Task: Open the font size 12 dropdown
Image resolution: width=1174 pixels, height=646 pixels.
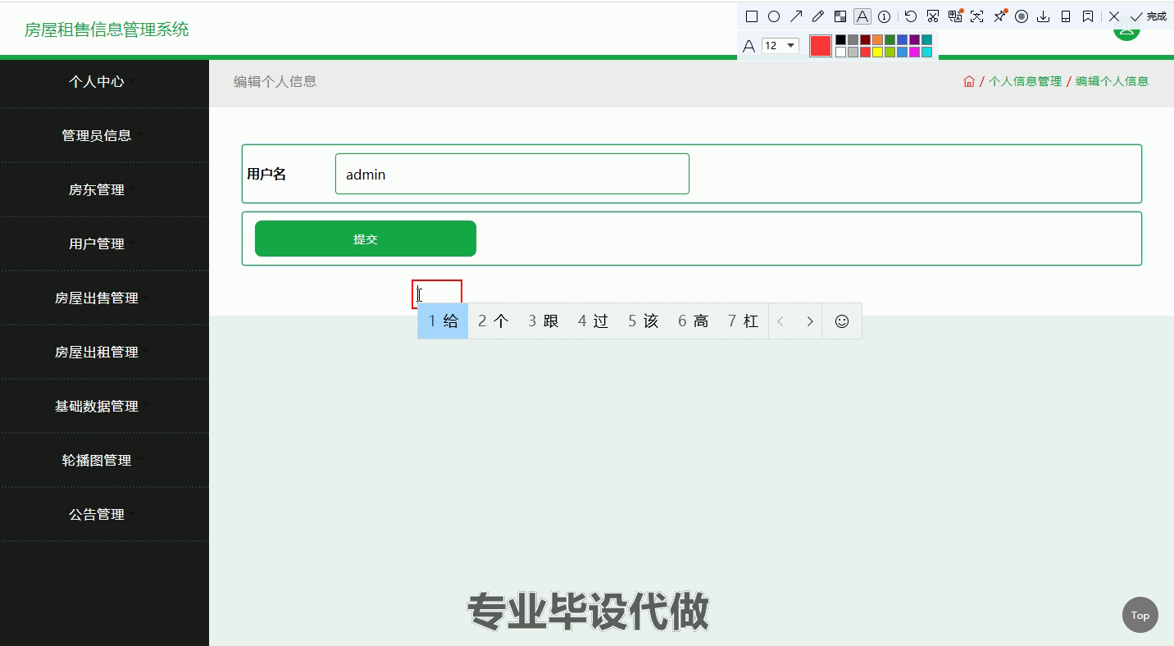Action: (780, 46)
